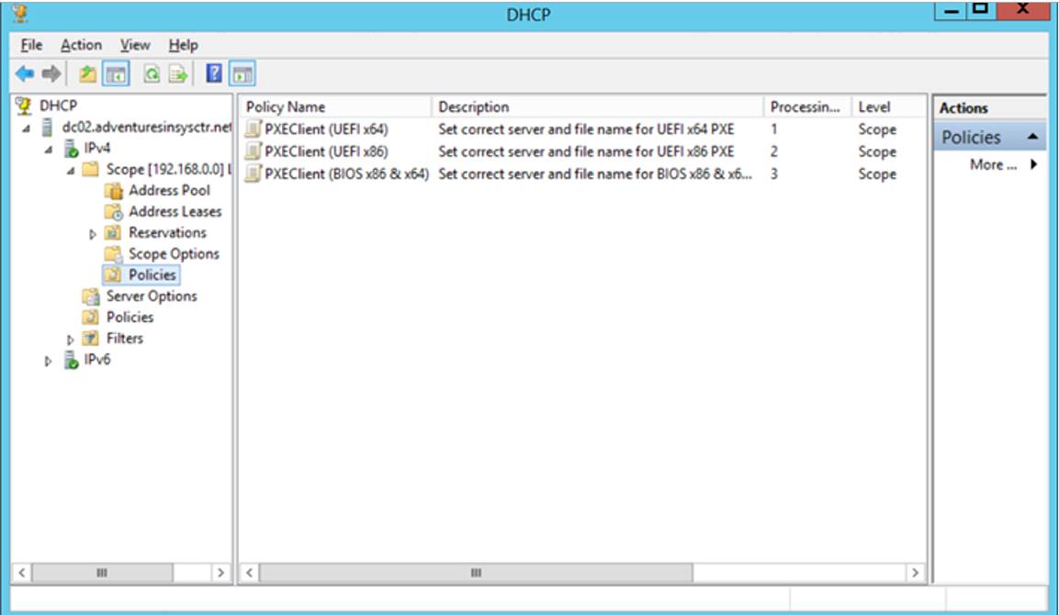Open the Help toolbar icon
The width and height of the screenshot is (1059, 615).
coord(214,73)
